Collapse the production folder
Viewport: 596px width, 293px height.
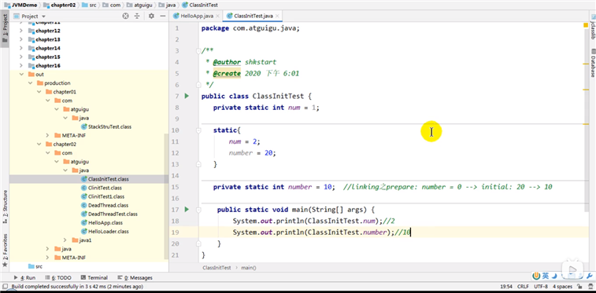click(31, 83)
